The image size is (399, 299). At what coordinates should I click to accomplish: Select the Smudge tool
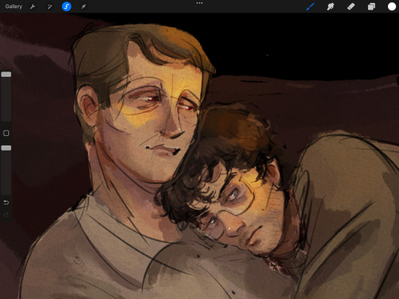tap(330, 7)
